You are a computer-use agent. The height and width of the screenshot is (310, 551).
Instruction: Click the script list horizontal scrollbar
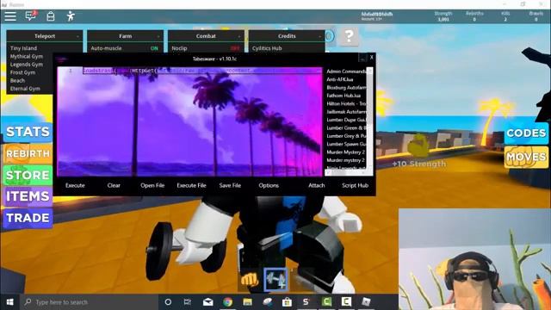click(x=346, y=172)
